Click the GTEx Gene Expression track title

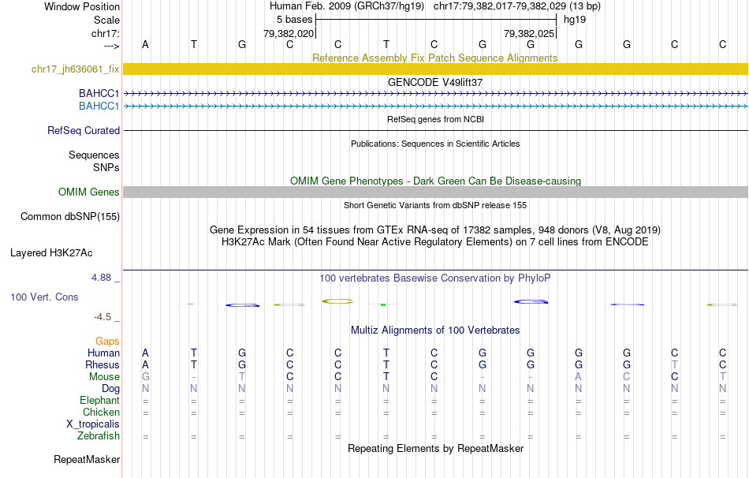(434, 230)
